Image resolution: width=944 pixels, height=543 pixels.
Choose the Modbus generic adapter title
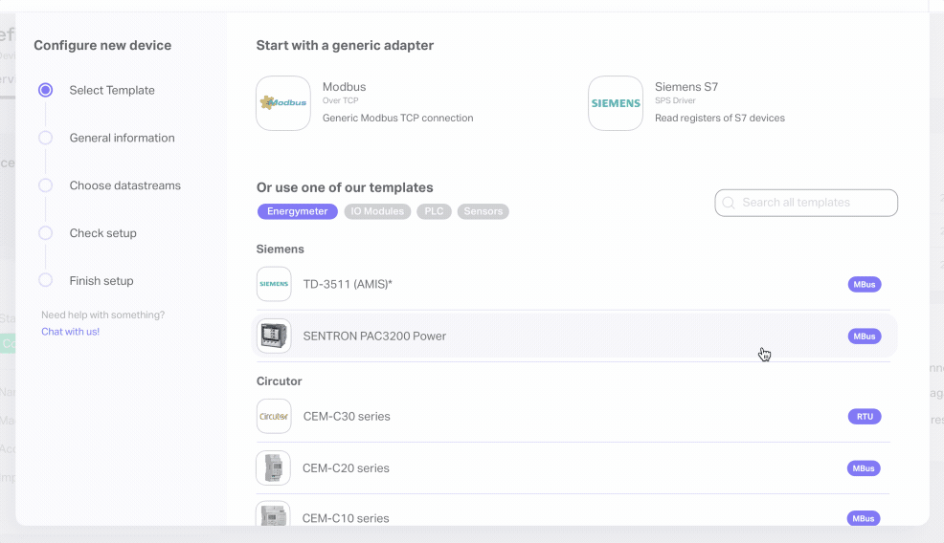click(345, 87)
